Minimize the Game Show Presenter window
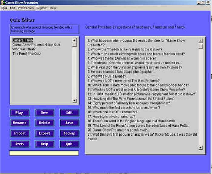 click(x=199, y=2)
